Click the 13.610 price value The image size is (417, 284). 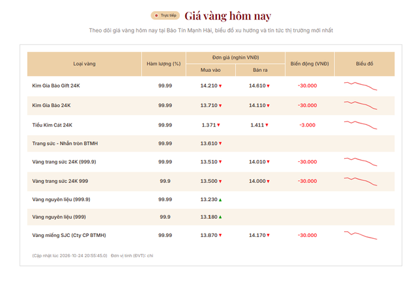pyautogui.click(x=208, y=144)
